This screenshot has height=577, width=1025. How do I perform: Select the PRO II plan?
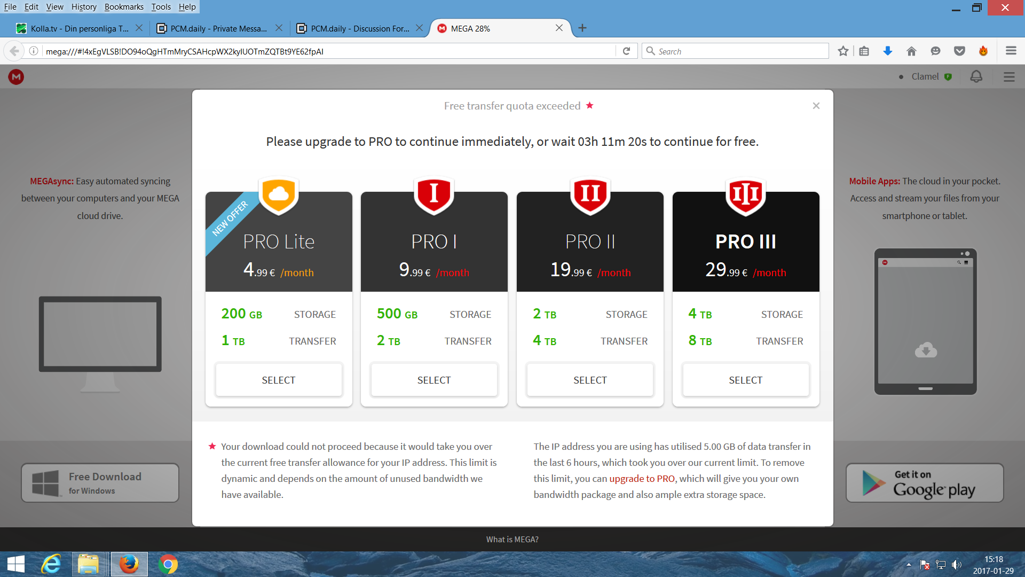589,380
